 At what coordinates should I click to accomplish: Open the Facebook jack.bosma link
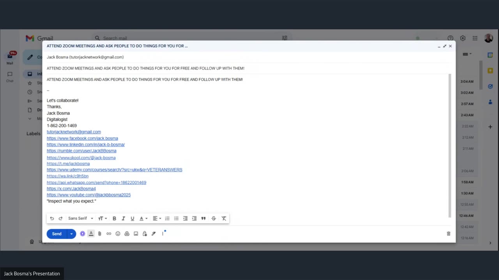tap(82, 138)
